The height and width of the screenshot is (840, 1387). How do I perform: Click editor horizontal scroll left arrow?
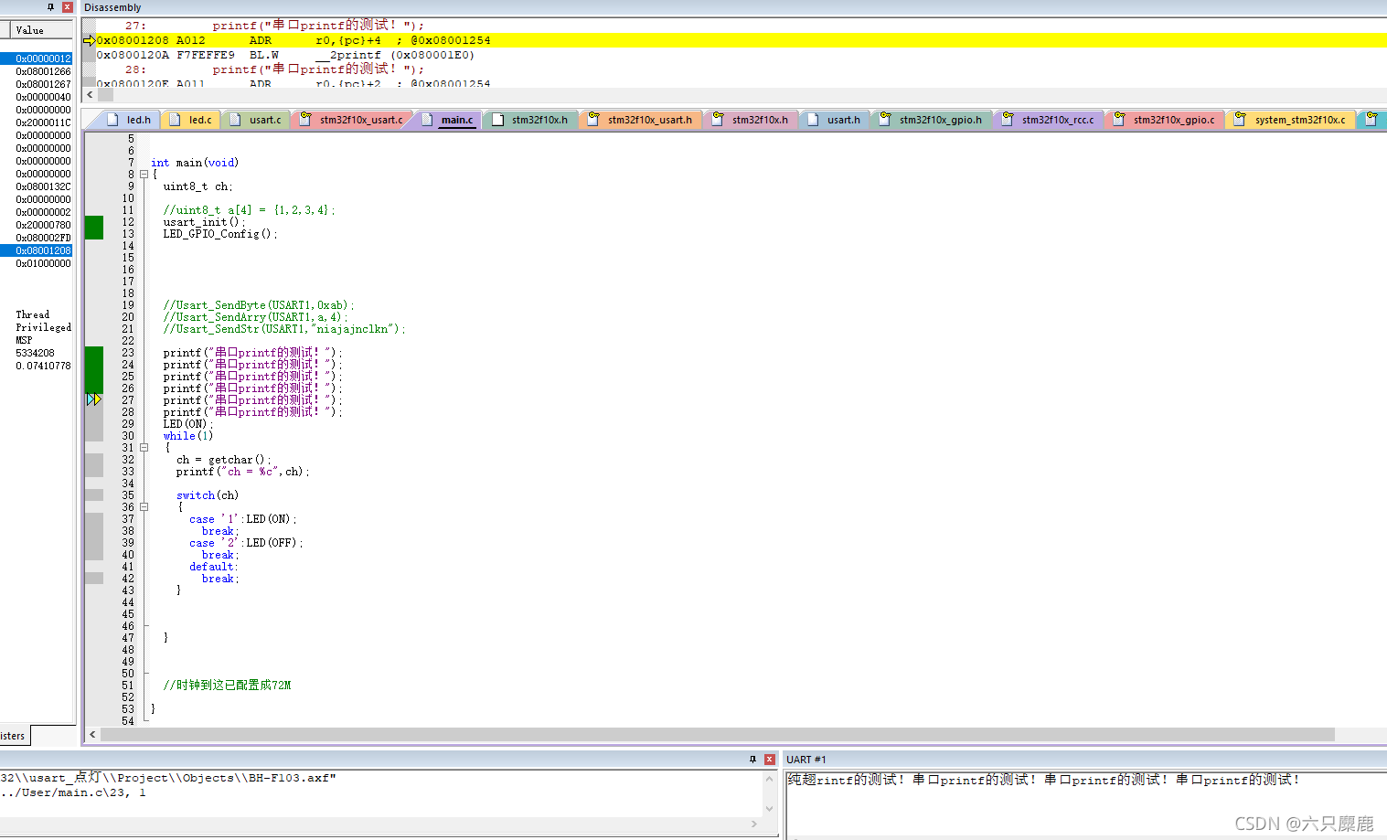(x=92, y=734)
